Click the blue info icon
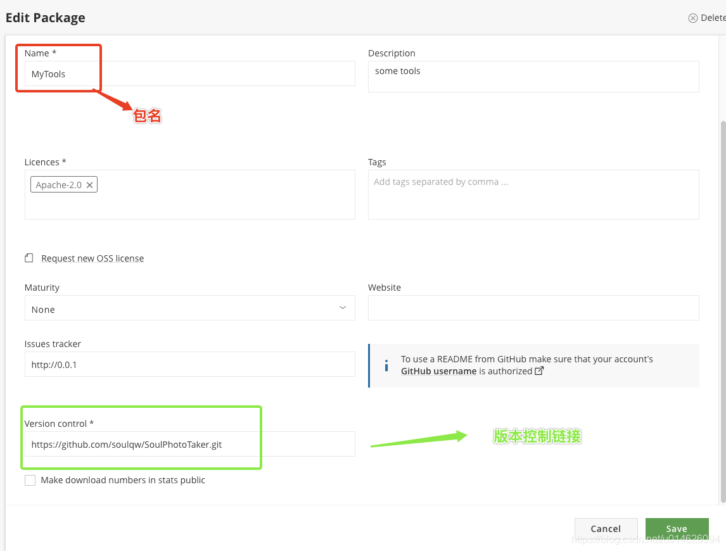 tap(386, 365)
